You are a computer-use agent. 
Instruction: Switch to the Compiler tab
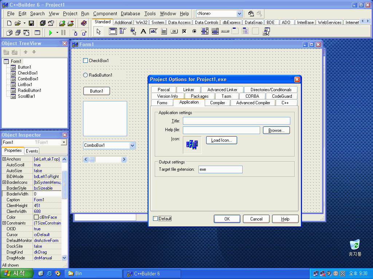click(x=217, y=103)
